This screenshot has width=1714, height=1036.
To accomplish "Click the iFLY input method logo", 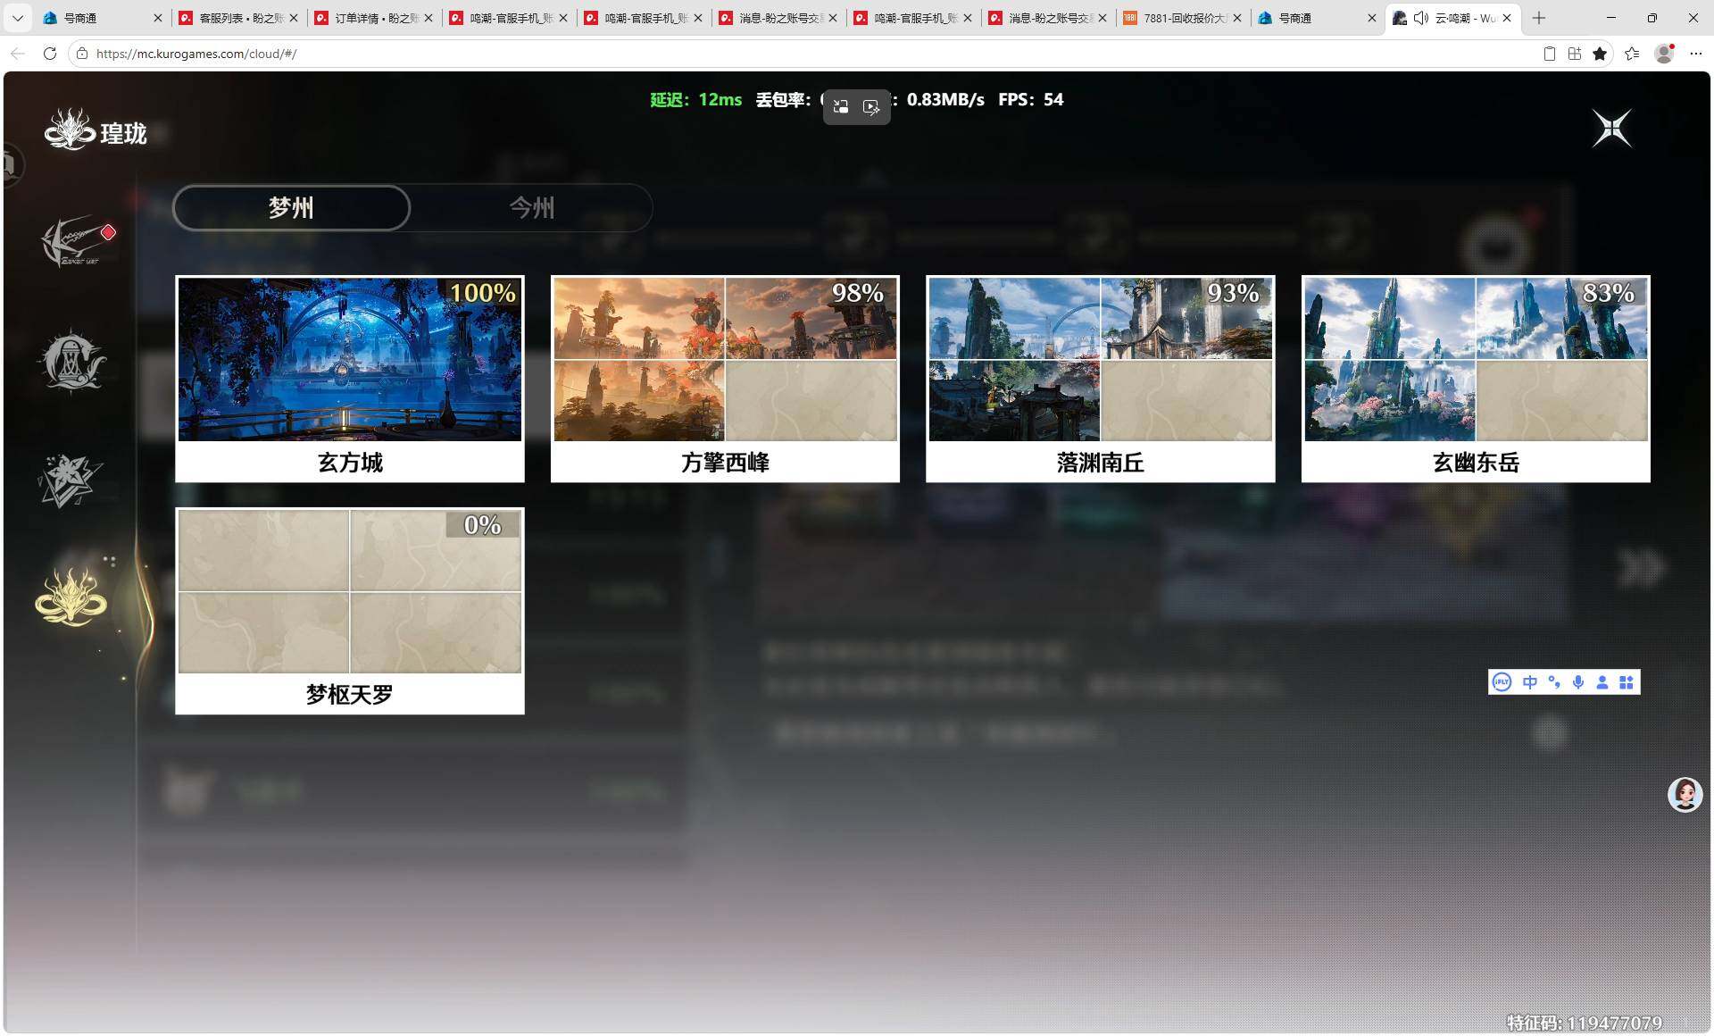I will click(x=1502, y=682).
